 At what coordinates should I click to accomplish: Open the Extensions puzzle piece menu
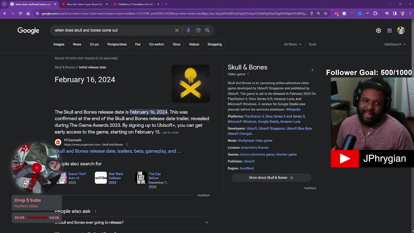pos(375,13)
